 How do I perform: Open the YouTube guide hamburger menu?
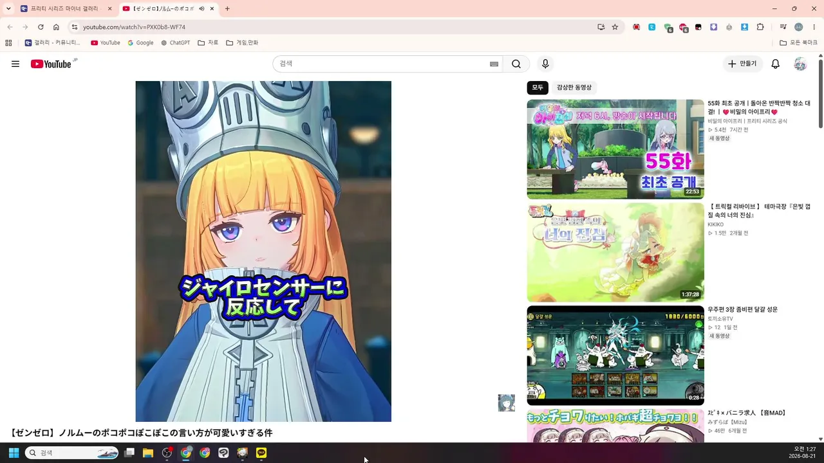tap(15, 64)
